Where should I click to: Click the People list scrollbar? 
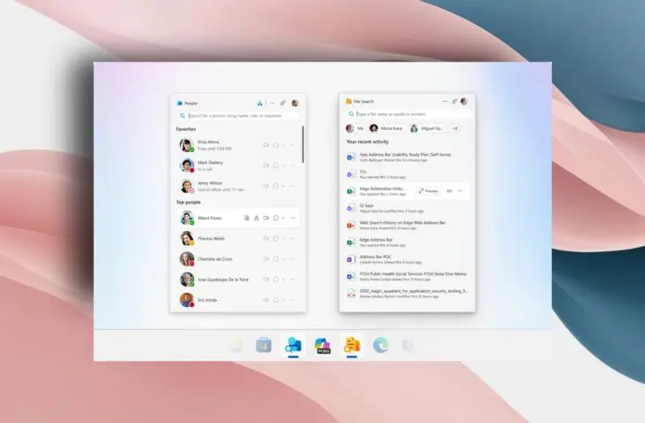coord(303,144)
